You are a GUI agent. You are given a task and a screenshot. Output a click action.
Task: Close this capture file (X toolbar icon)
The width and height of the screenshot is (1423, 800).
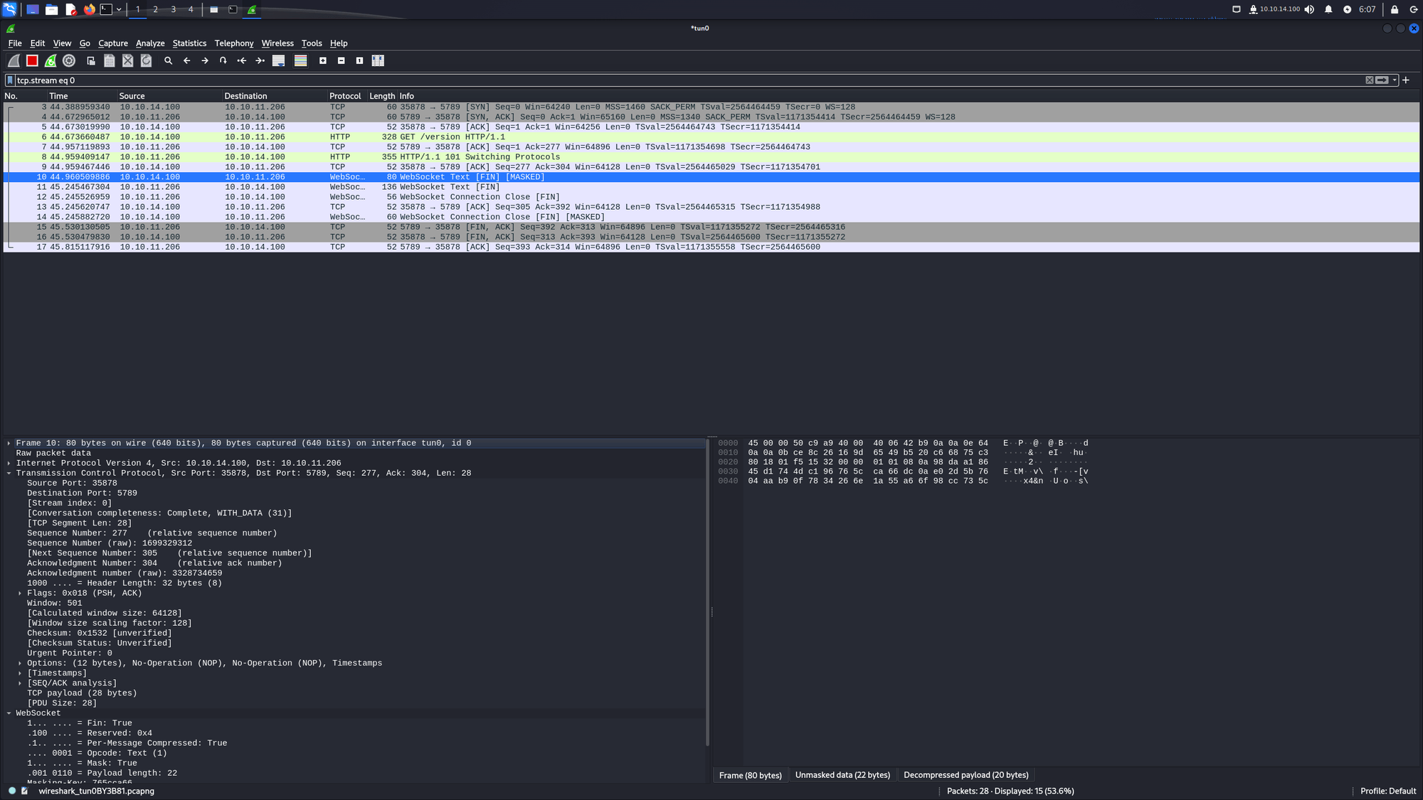128,61
